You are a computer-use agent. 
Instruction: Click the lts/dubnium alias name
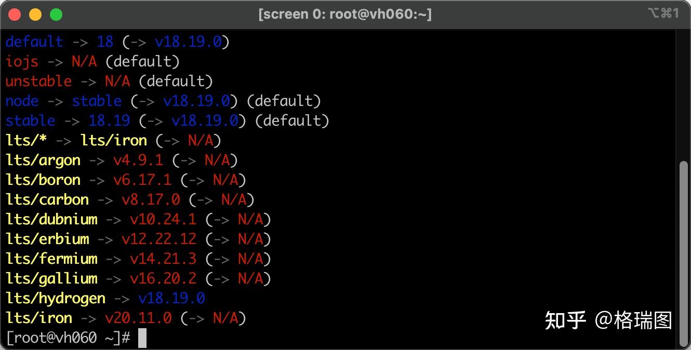[52, 219]
